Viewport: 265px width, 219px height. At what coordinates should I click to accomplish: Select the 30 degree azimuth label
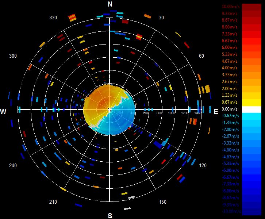pyautogui.click(x=161, y=18)
